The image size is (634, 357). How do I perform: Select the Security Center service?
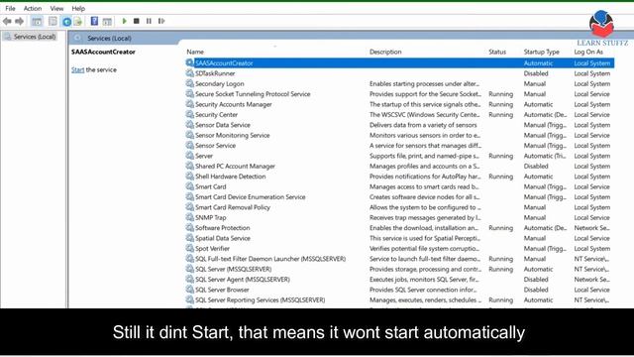click(x=216, y=115)
